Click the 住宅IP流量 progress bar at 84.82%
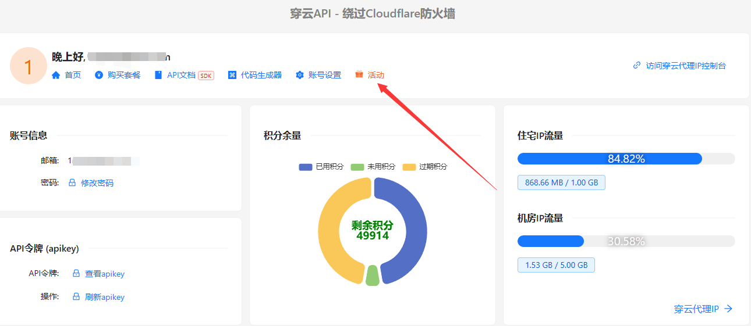This screenshot has height=326, width=751. (x=626, y=159)
